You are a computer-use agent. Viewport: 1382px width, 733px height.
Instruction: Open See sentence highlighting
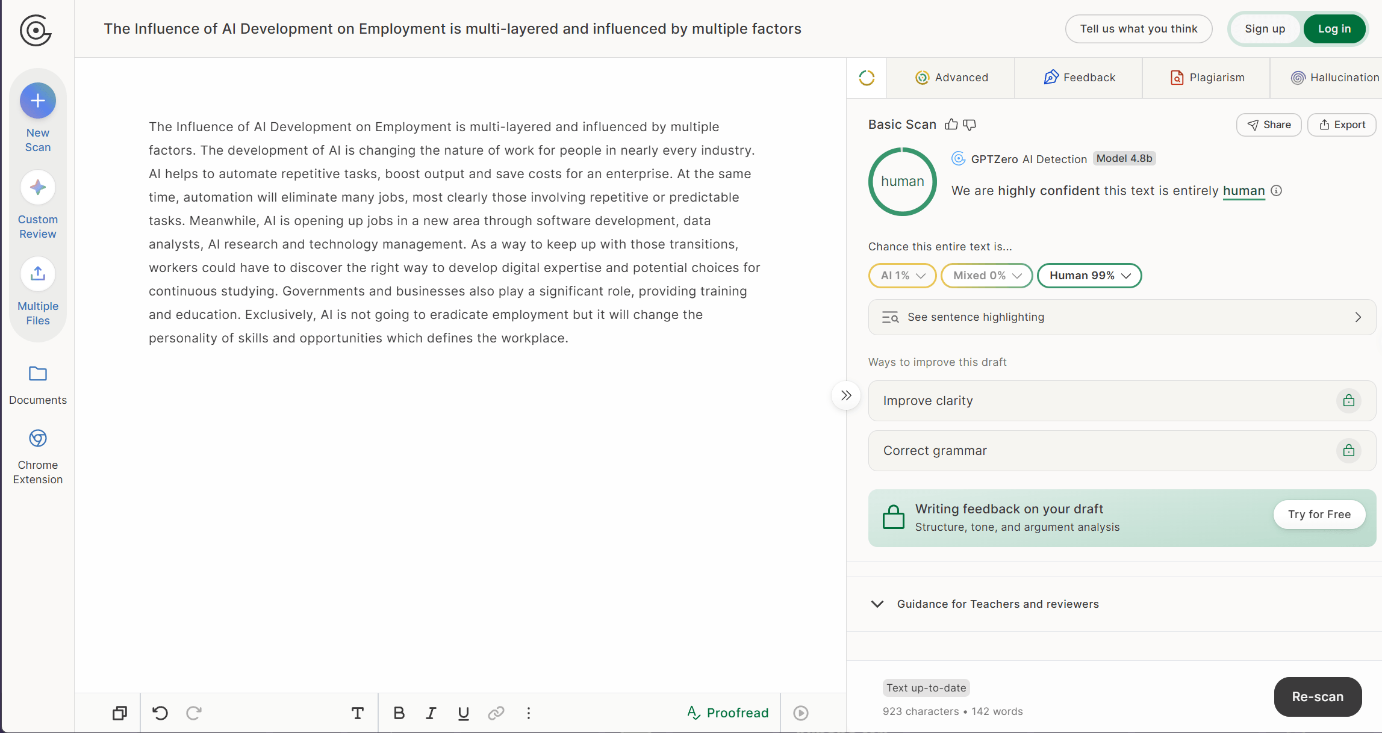tap(1122, 317)
